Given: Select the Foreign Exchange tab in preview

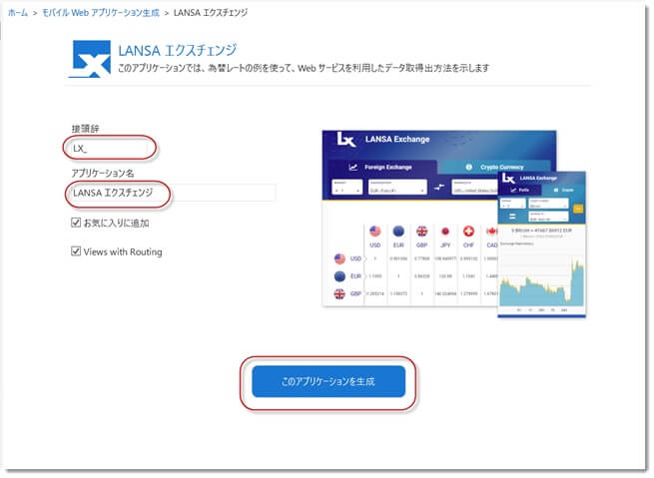Looking at the screenshot, I should (379, 167).
